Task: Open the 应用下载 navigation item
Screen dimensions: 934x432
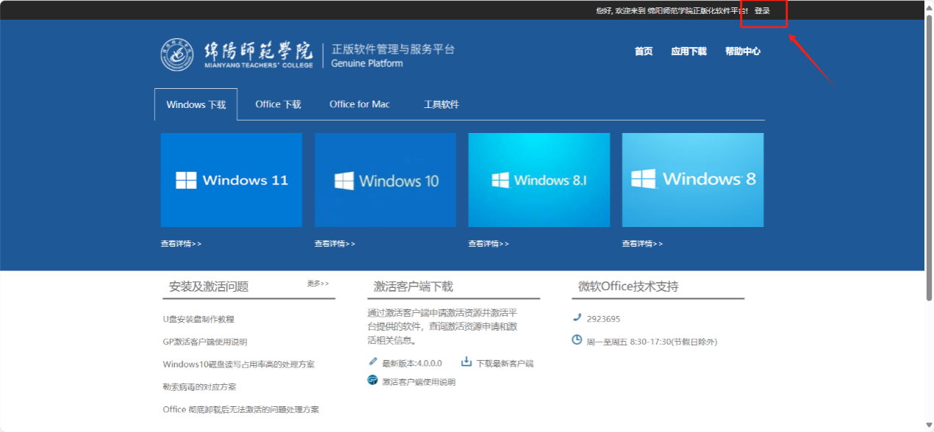Action: point(688,51)
